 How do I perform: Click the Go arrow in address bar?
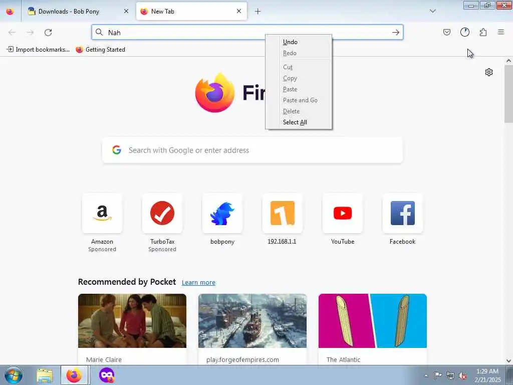[396, 33]
